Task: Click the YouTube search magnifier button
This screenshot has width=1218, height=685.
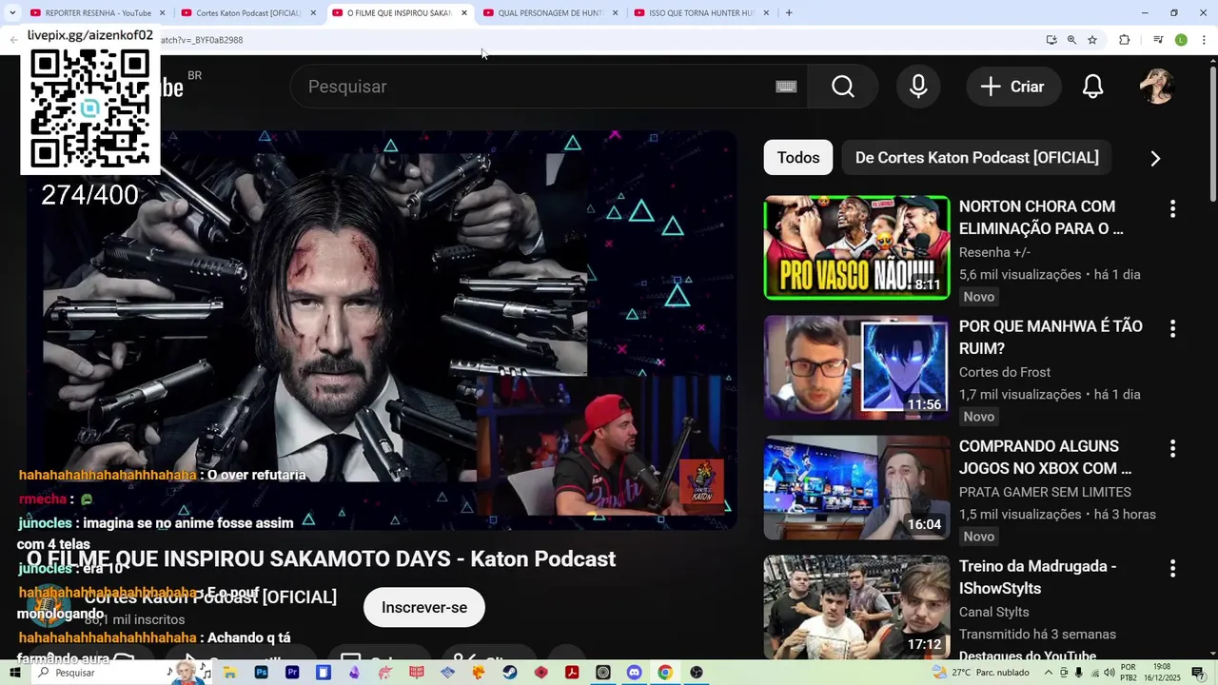Action: [x=842, y=87]
